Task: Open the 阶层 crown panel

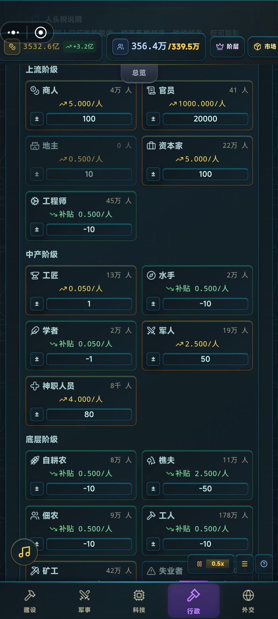Action: click(x=227, y=46)
